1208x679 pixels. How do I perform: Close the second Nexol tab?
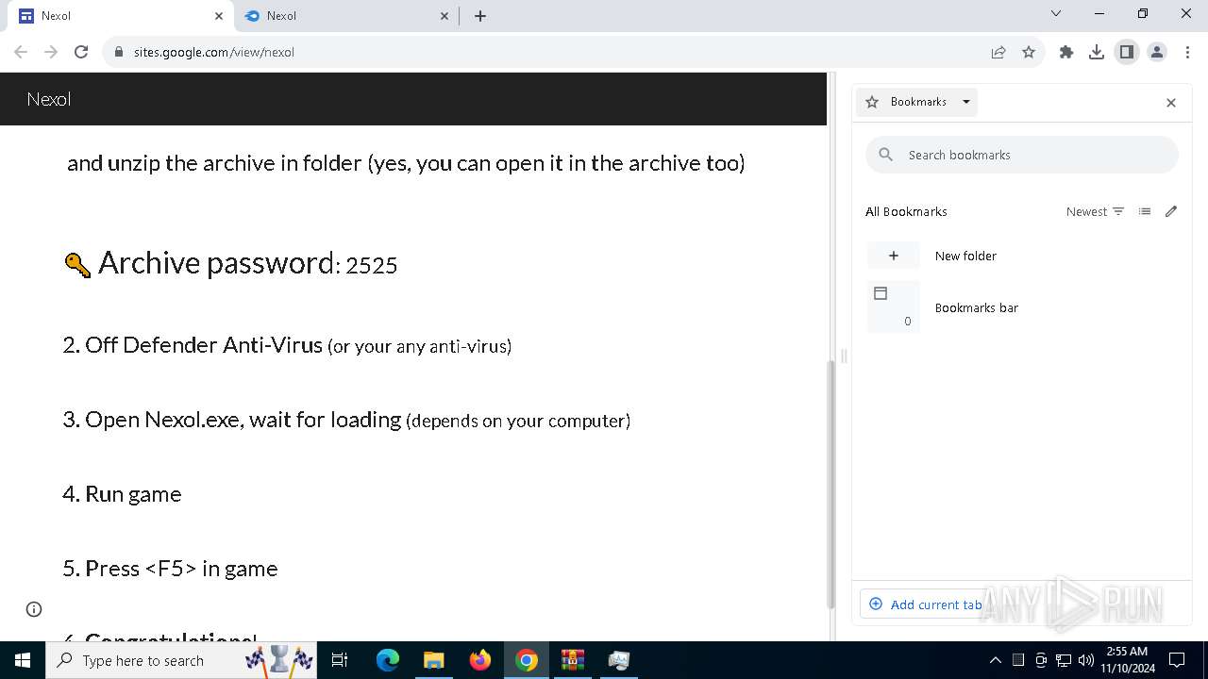pos(445,16)
